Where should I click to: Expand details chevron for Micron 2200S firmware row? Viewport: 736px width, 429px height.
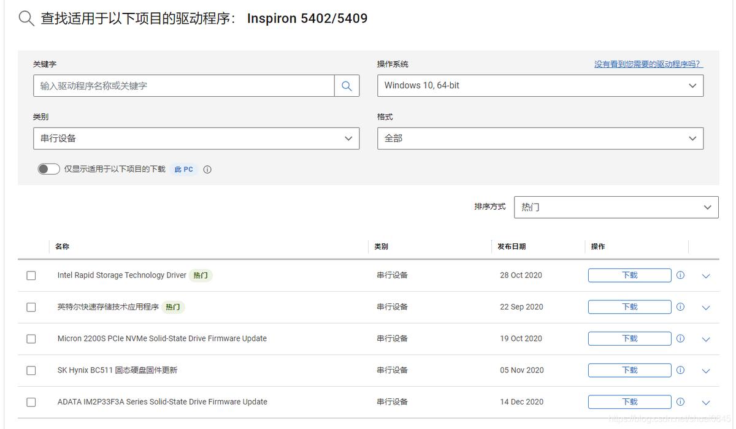pos(705,338)
